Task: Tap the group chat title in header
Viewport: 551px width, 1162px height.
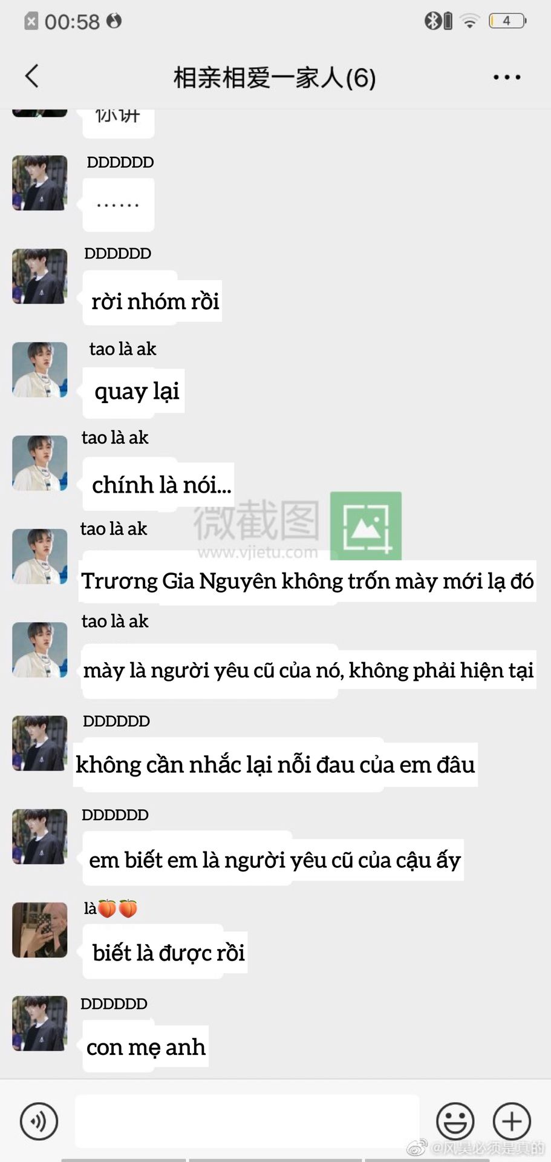Action: (275, 77)
